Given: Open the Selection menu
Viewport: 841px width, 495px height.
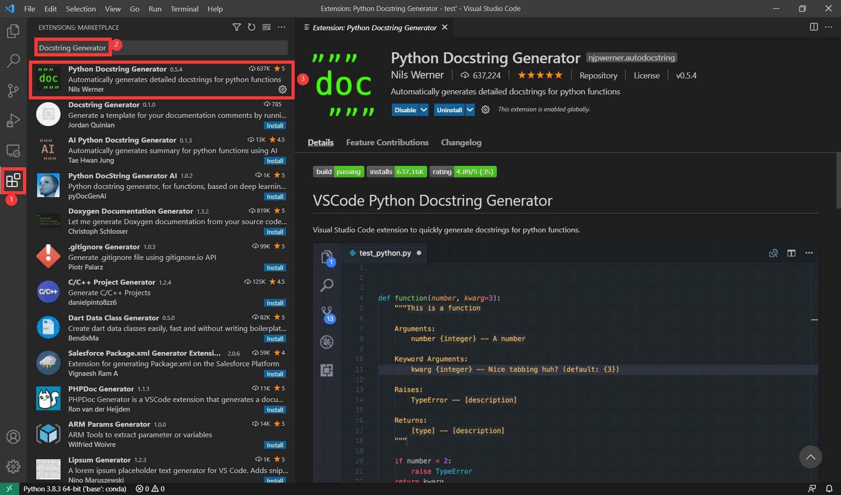Looking at the screenshot, I should [81, 9].
